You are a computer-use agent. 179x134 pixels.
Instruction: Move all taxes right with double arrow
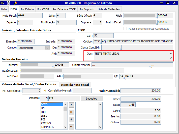pyautogui.click(x=72, y=112)
